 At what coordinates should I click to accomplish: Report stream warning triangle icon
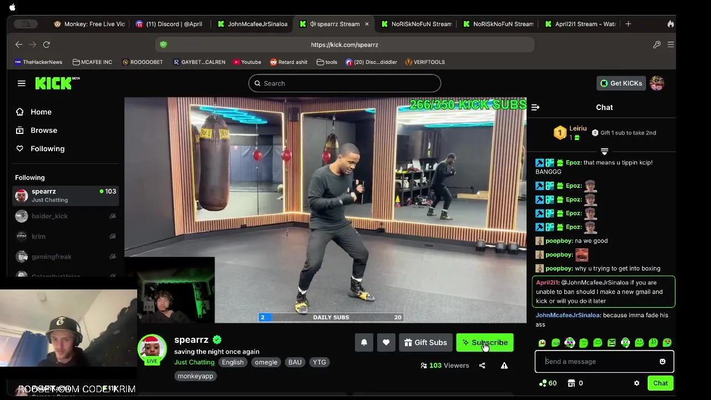(x=504, y=366)
